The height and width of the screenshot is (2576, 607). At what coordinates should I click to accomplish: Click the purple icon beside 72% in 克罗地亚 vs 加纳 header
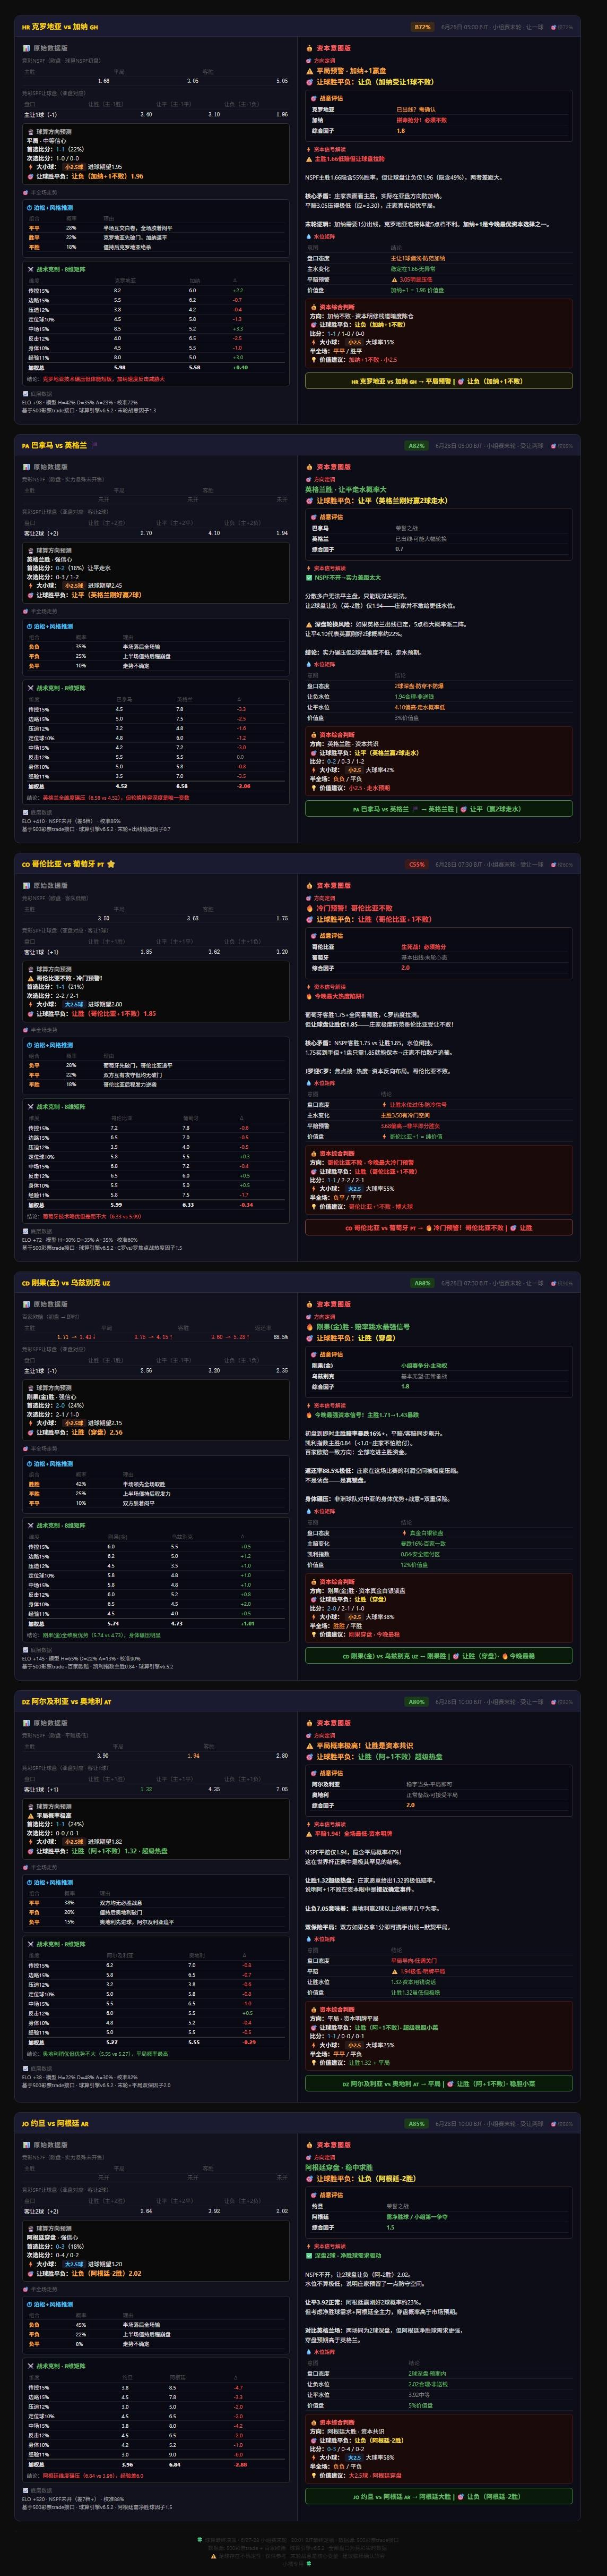(x=553, y=27)
